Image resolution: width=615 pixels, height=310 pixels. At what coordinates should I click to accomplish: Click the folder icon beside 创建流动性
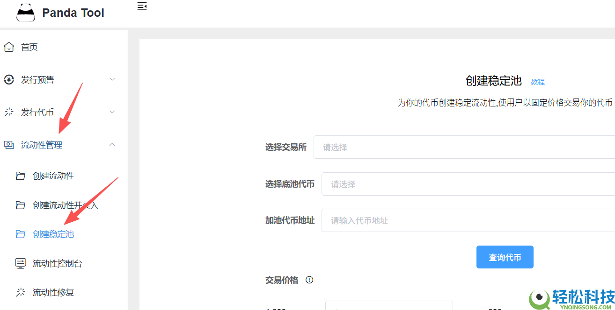click(21, 176)
